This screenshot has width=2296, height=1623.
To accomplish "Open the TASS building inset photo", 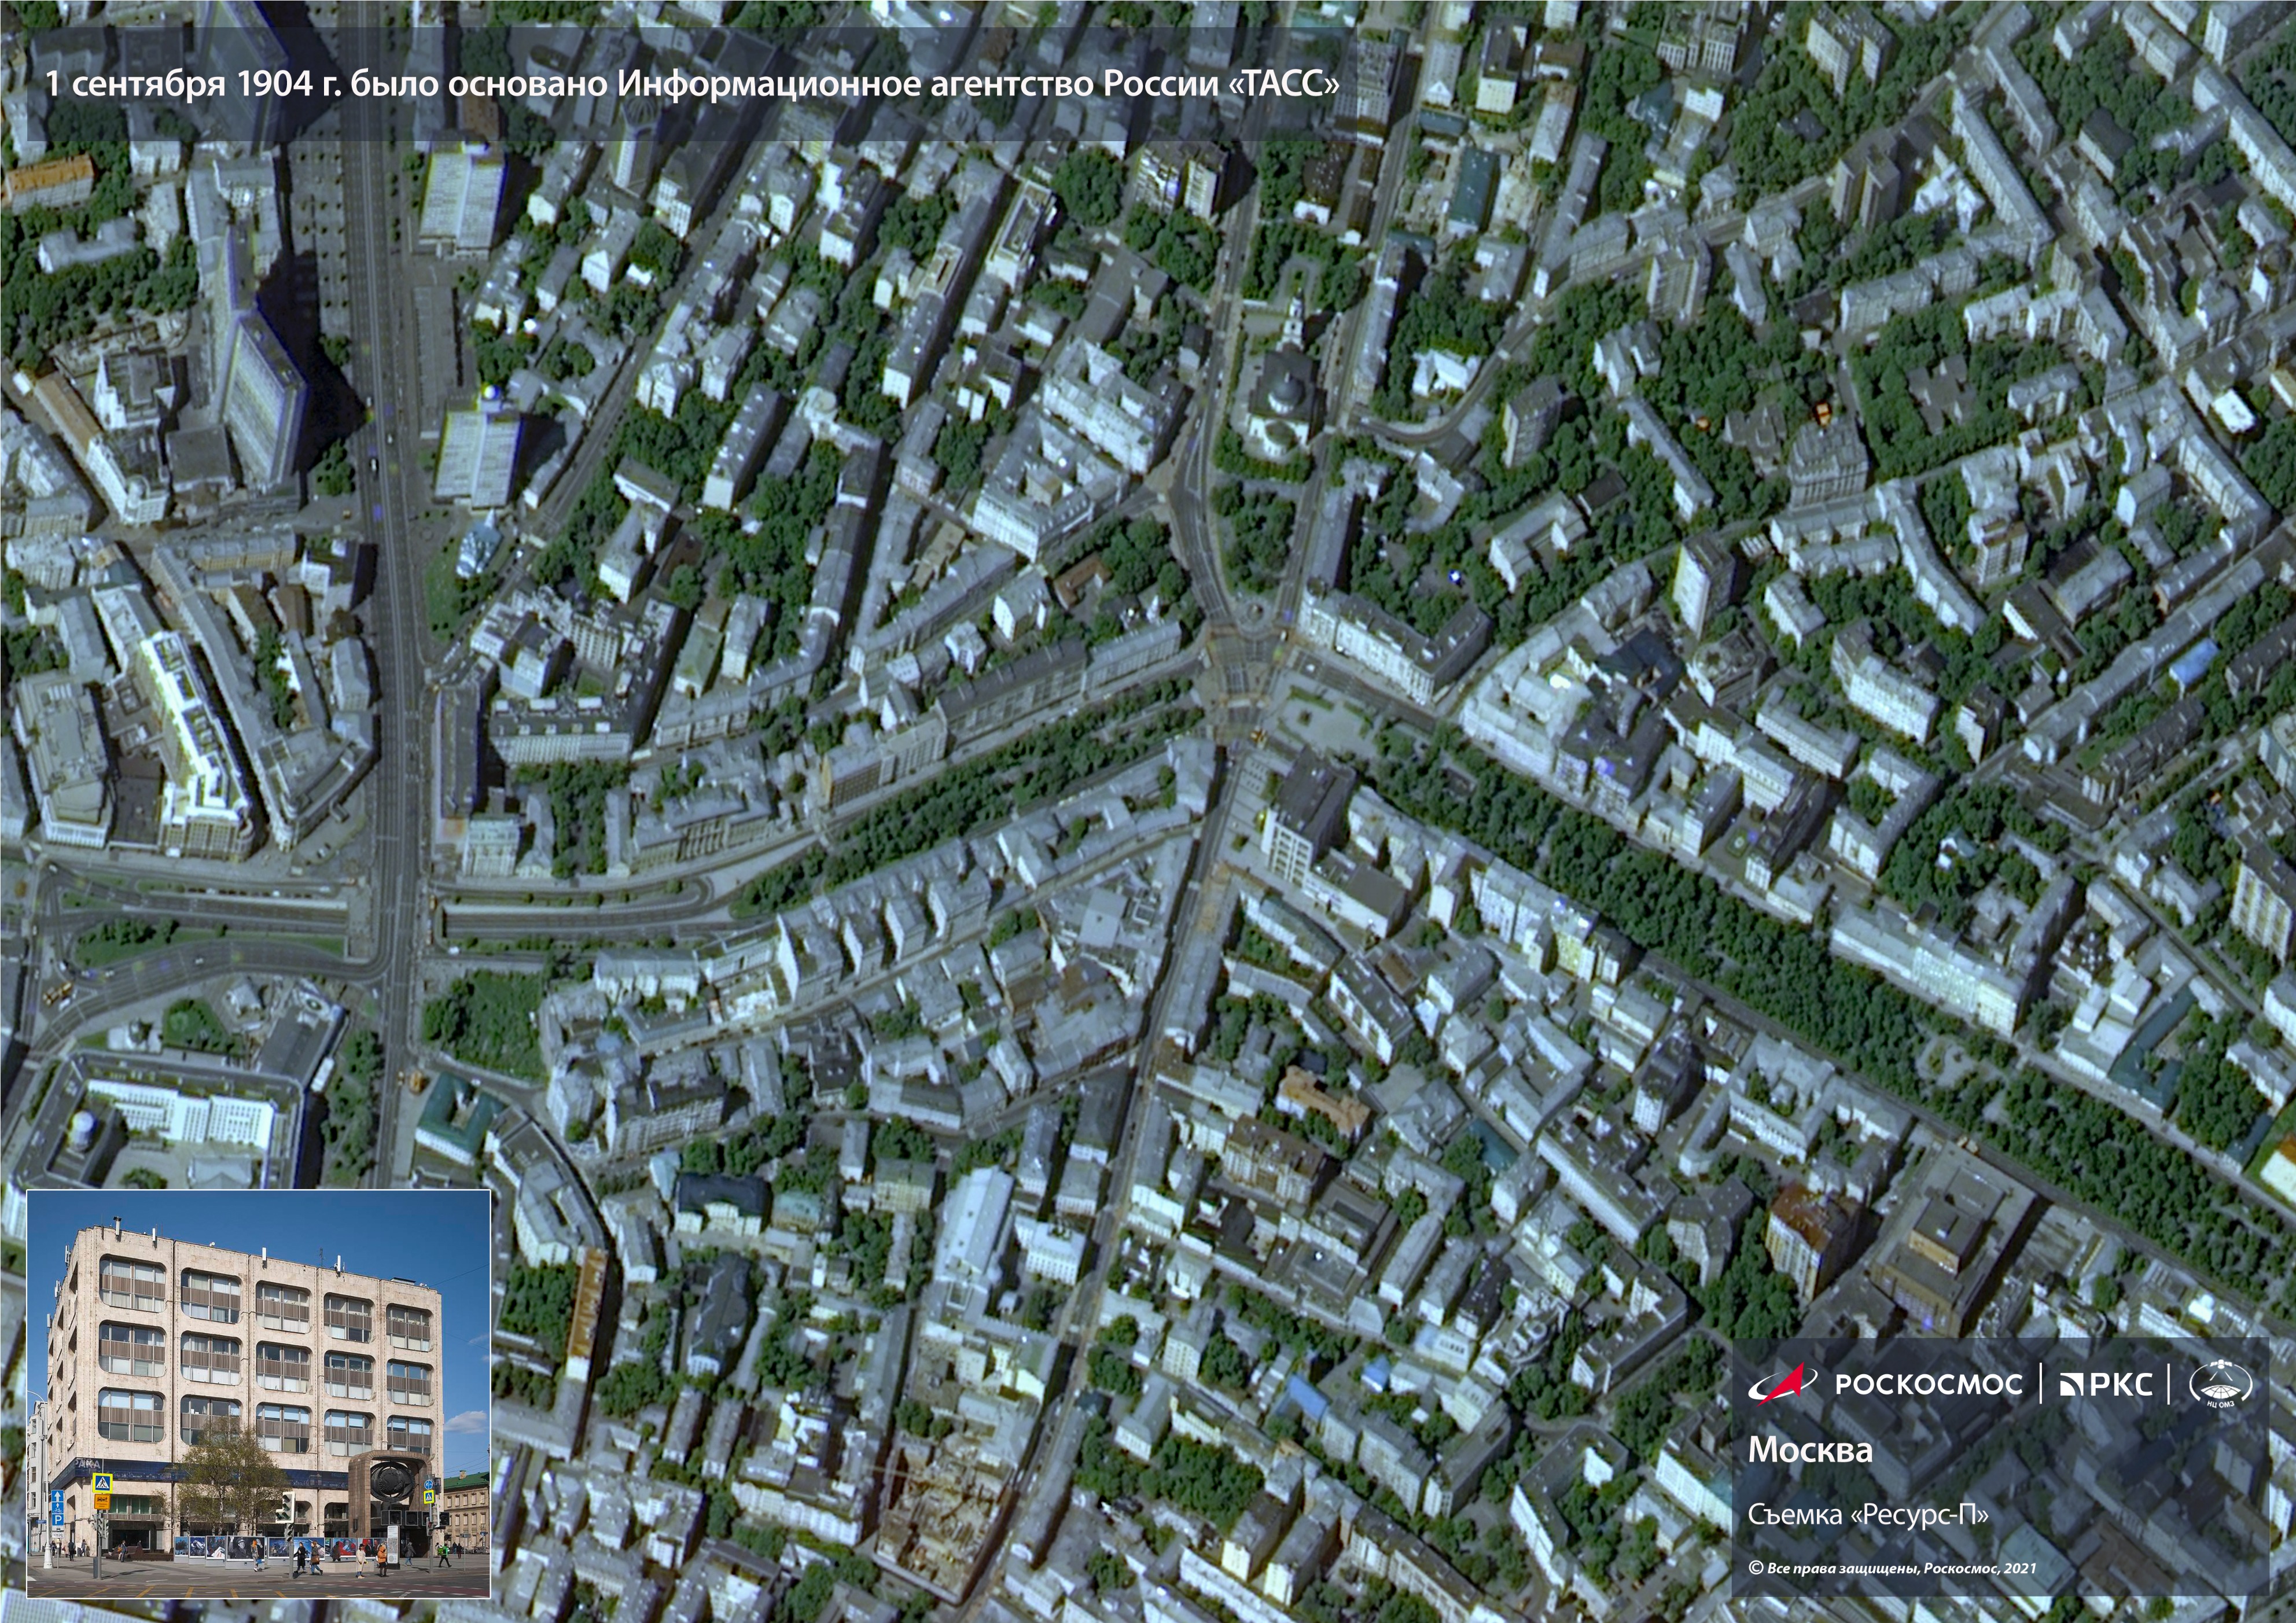I will (258, 1393).
